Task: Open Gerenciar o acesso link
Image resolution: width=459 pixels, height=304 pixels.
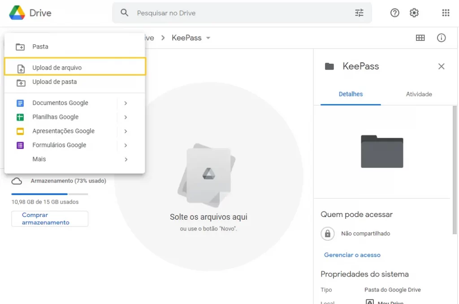Action: pos(352,255)
